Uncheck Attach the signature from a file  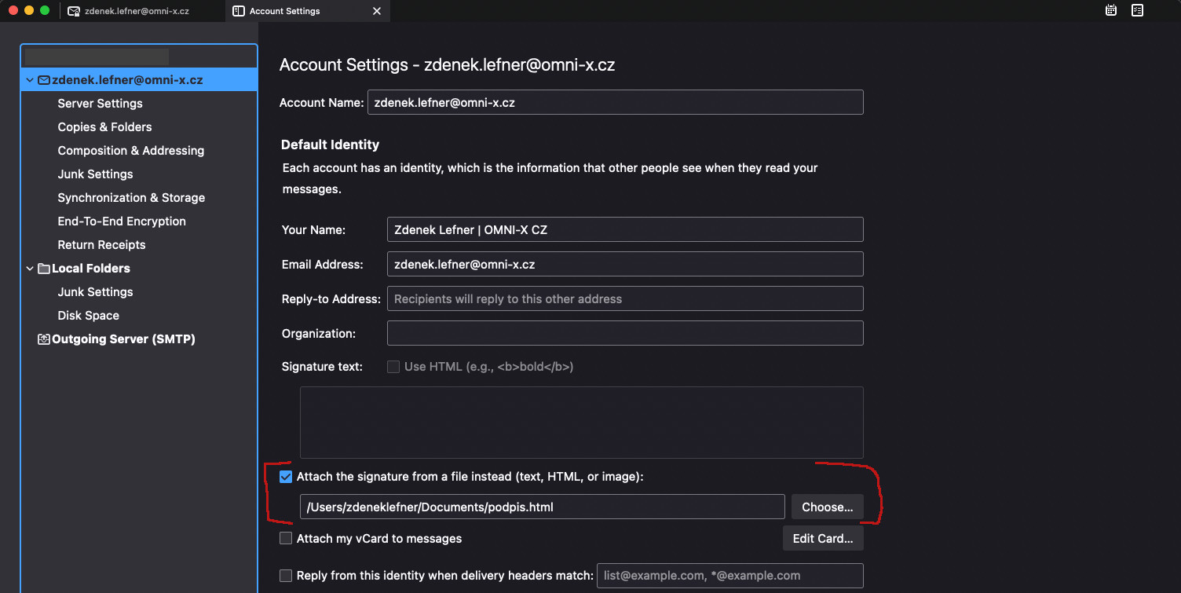tap(286, 477)
